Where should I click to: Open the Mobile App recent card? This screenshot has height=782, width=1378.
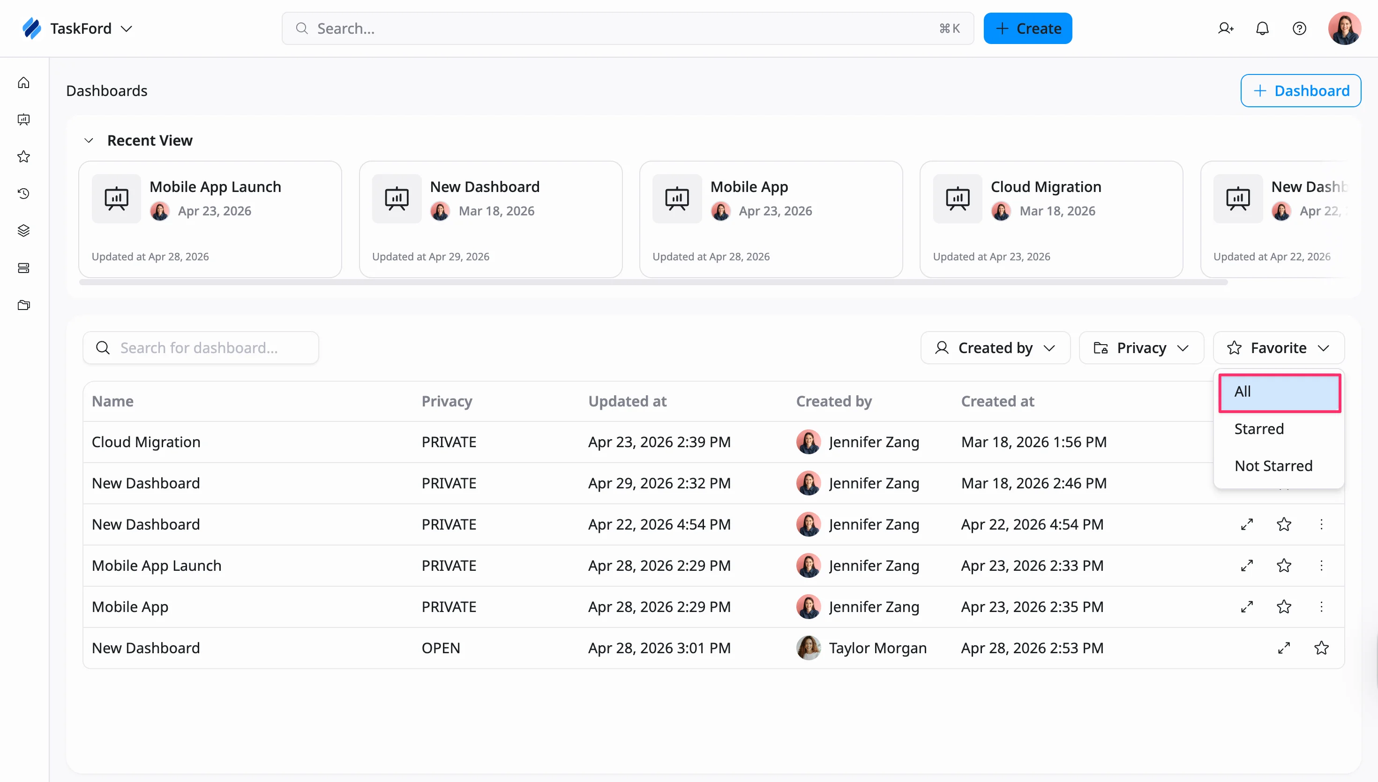(771, 220)
